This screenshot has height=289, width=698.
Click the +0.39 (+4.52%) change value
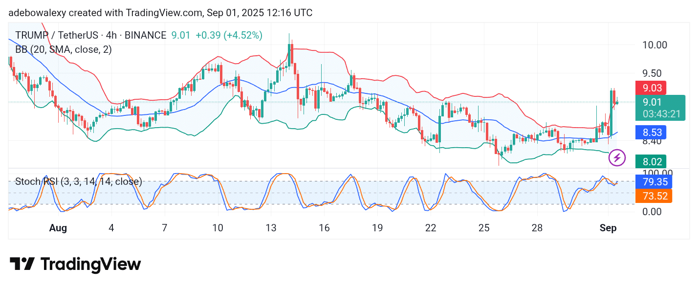[229, 35]
